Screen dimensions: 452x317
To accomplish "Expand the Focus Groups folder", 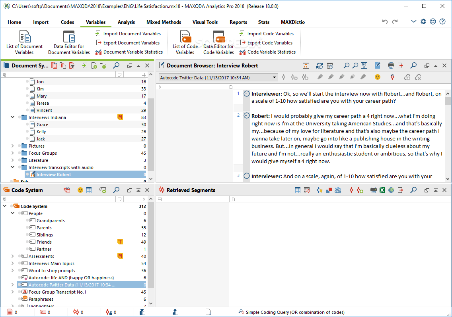I will pyautogui.click(x=12, y=153).
